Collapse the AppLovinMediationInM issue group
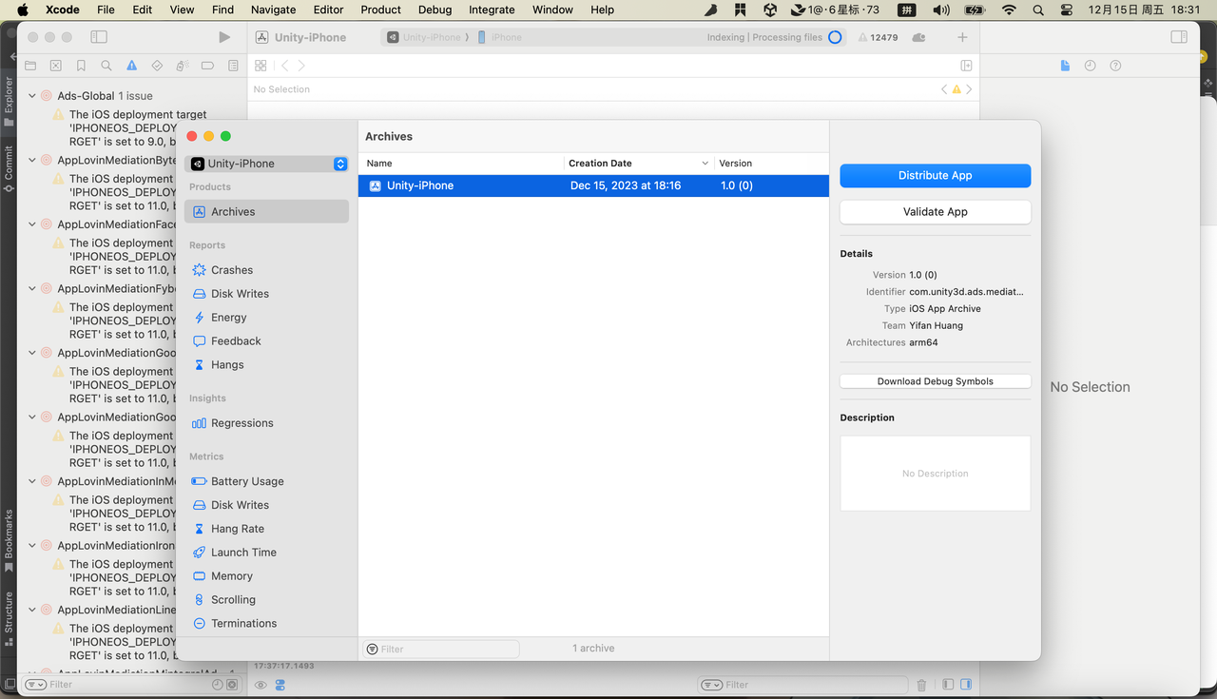The height and width of the screenshot is (699, 1217). 31,481
